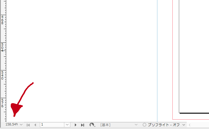Click the page number field showing 1
209x129 pixels.
click(52, 125)
